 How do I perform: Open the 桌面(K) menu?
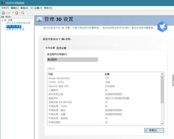[x=24, y=8]
